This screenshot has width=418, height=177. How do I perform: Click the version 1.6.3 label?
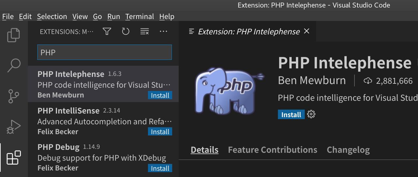coord(115,74)
